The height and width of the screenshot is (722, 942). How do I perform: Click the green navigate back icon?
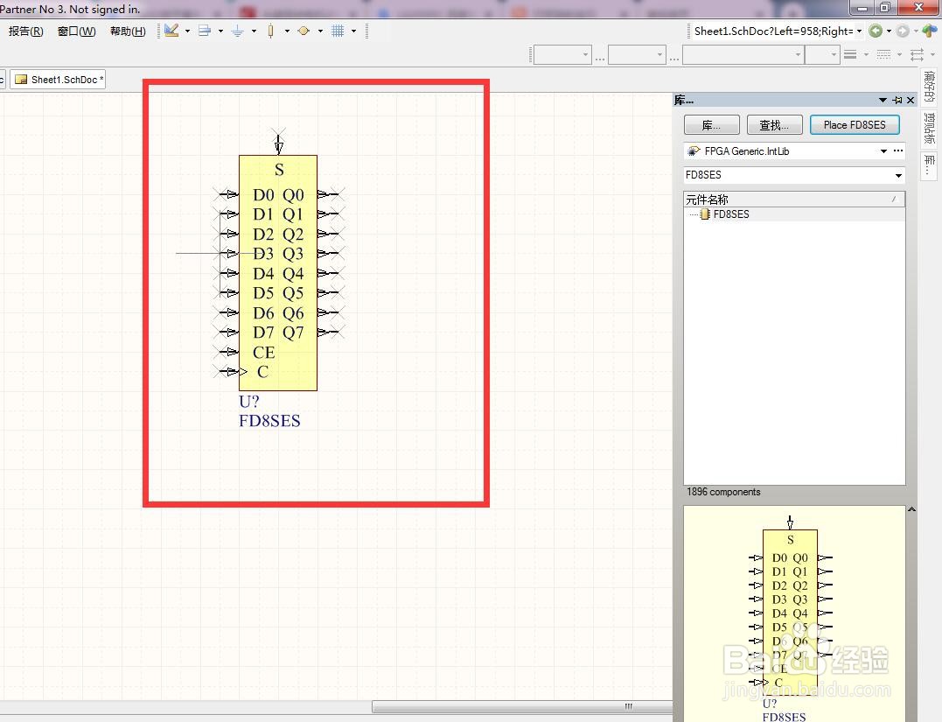(x=876, y=31)
